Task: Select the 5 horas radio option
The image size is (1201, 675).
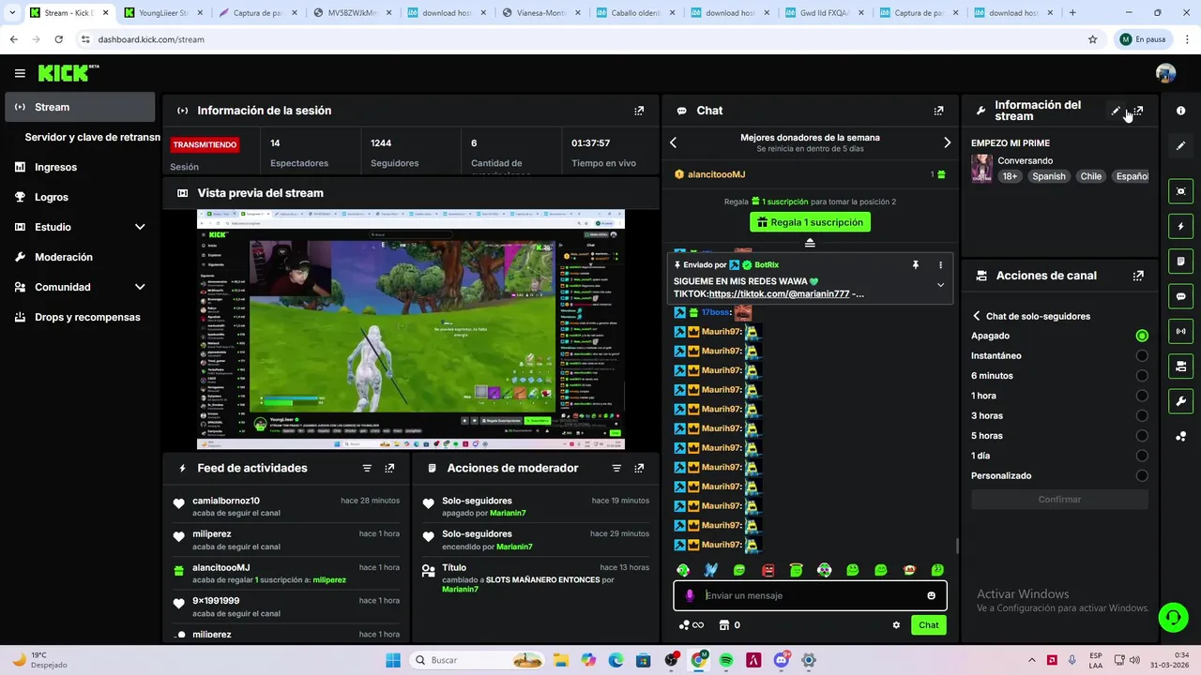Action: (1142, 436)
